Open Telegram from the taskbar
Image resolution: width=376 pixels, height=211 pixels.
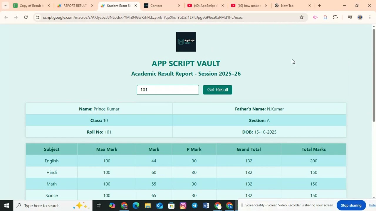tap(194, 205)
